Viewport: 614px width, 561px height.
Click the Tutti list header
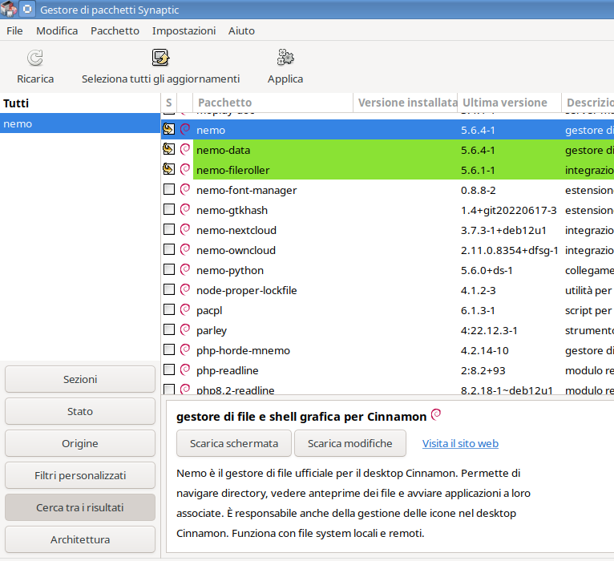80,103
